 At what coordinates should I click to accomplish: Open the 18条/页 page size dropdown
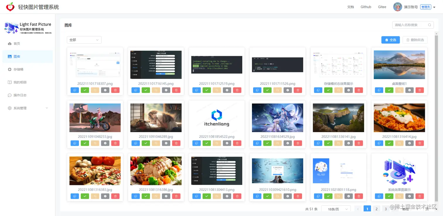[336, 209]
